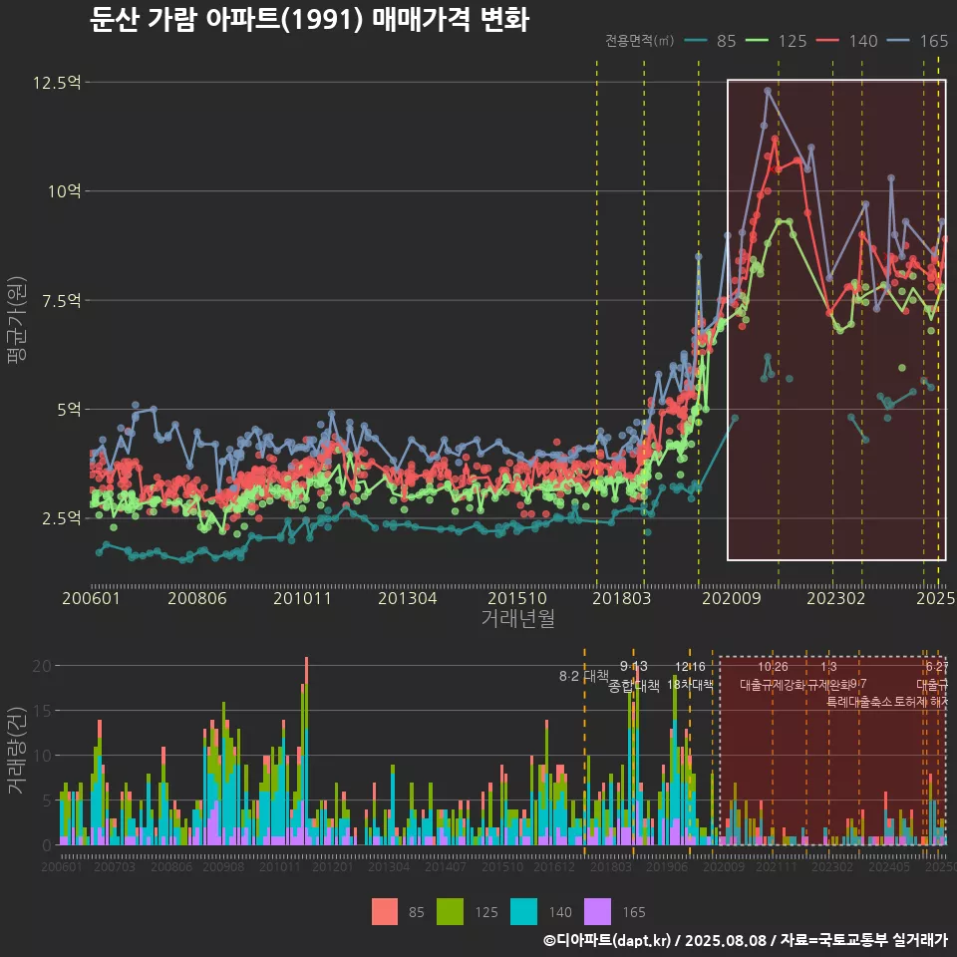The width and height of the screenshot is (957, 957).
Task: Click the peak 165 data point near 12.5억
Action: point(768,91)
